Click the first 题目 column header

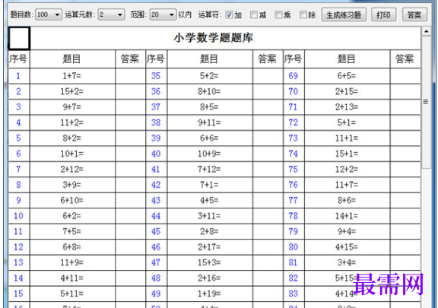pos(72,59)
